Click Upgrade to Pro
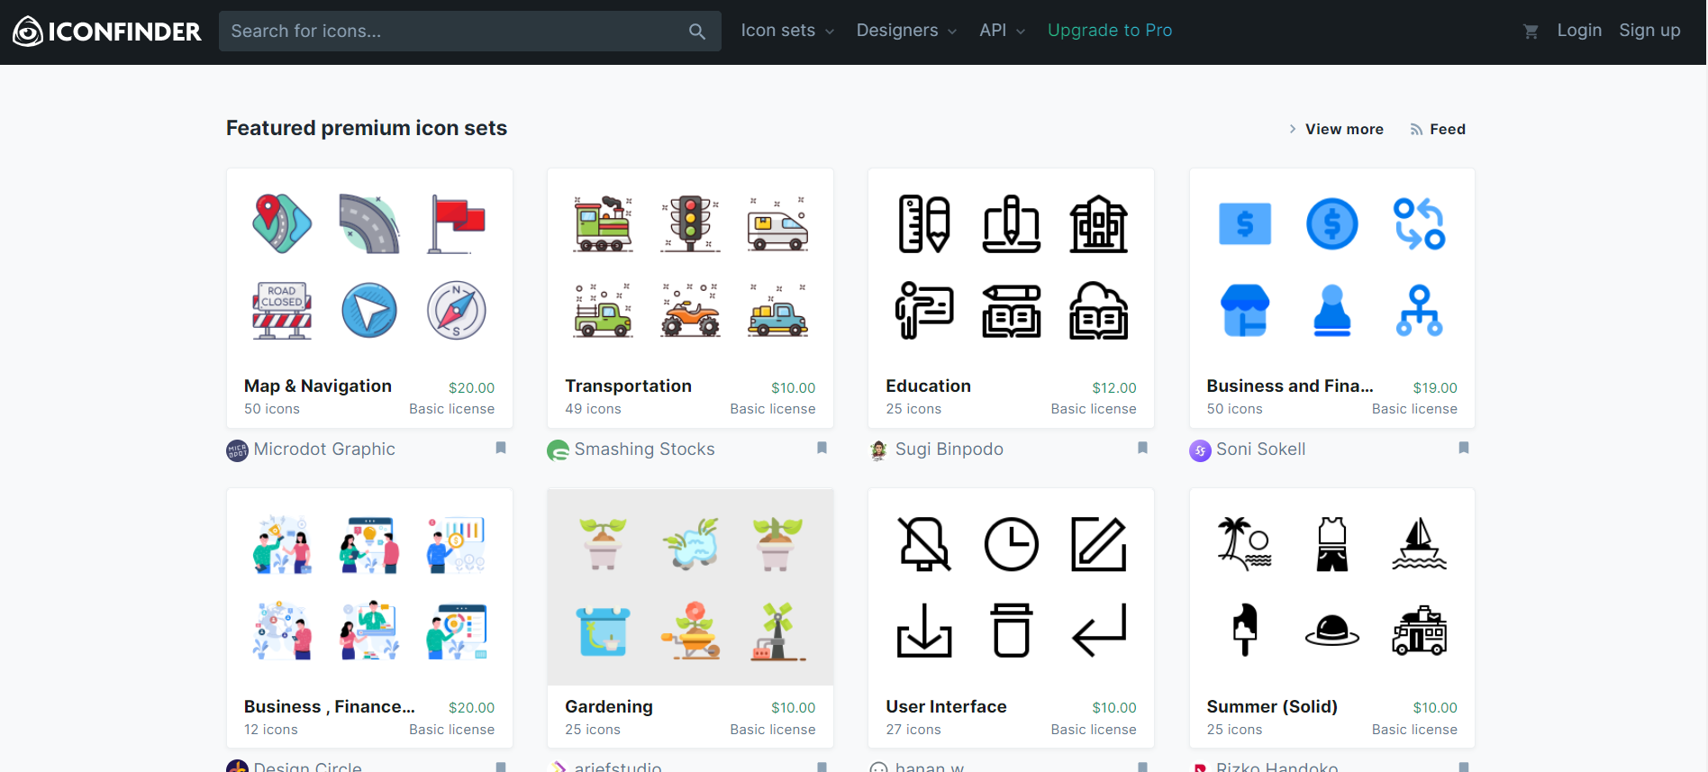 click(x=1110, y=31)
